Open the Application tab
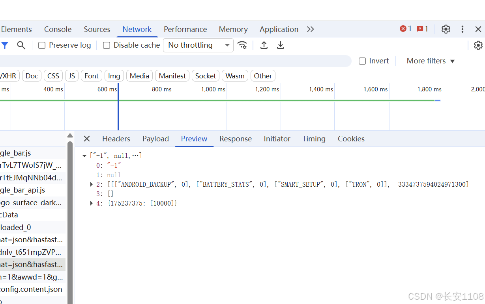485x304 pixels. pos(279,29)
